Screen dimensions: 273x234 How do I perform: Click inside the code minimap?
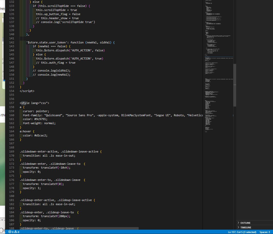[219, 66]
